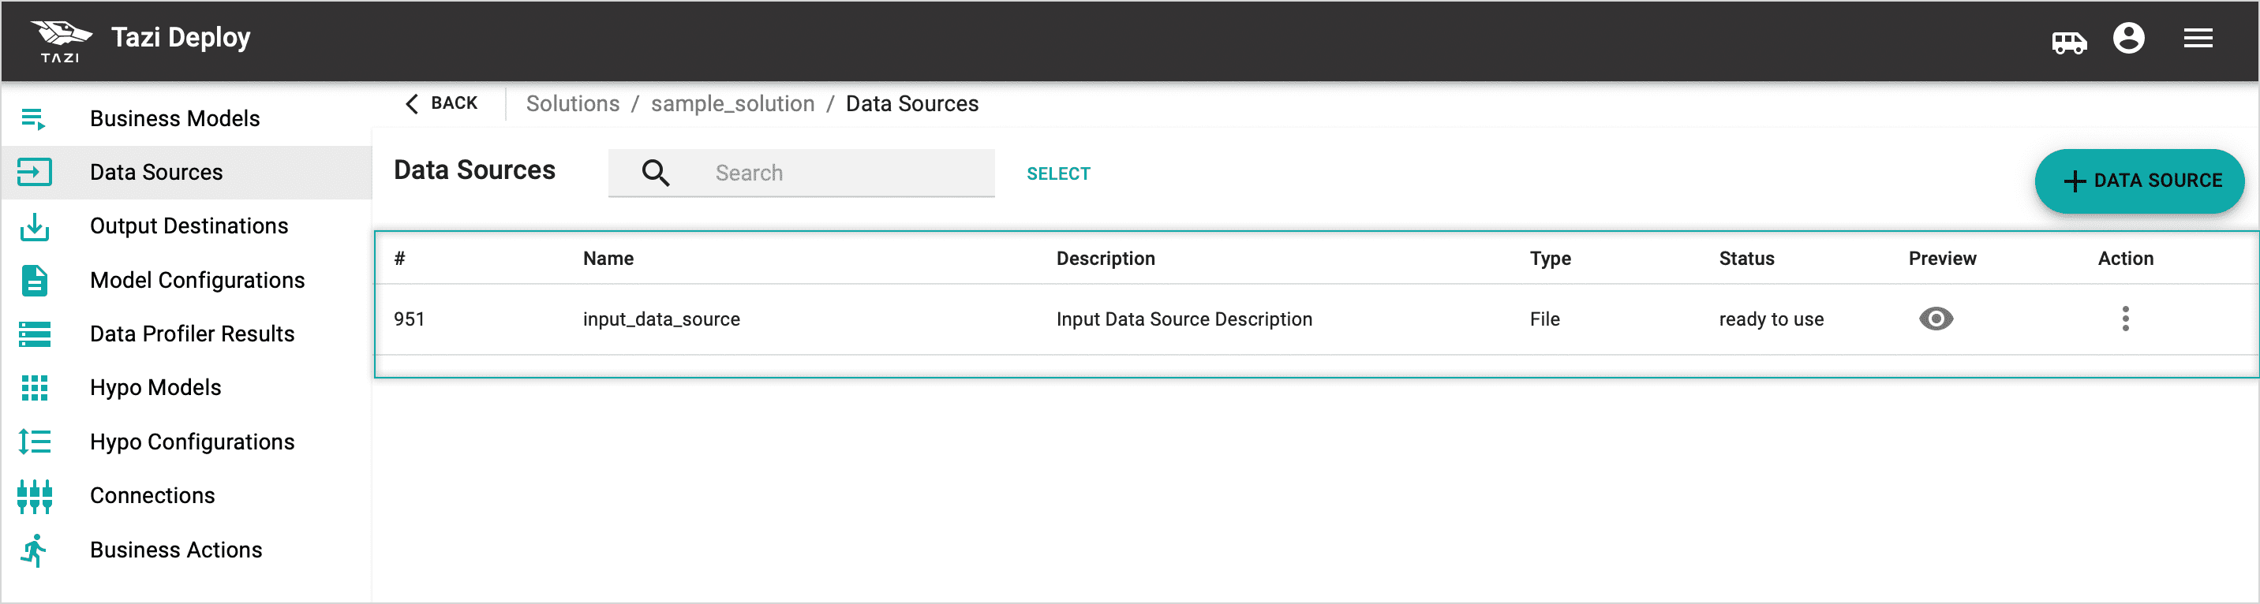Click the Tazi Deploy title
The width and height of the screenshot is (2260, 604).
point(181,38)
